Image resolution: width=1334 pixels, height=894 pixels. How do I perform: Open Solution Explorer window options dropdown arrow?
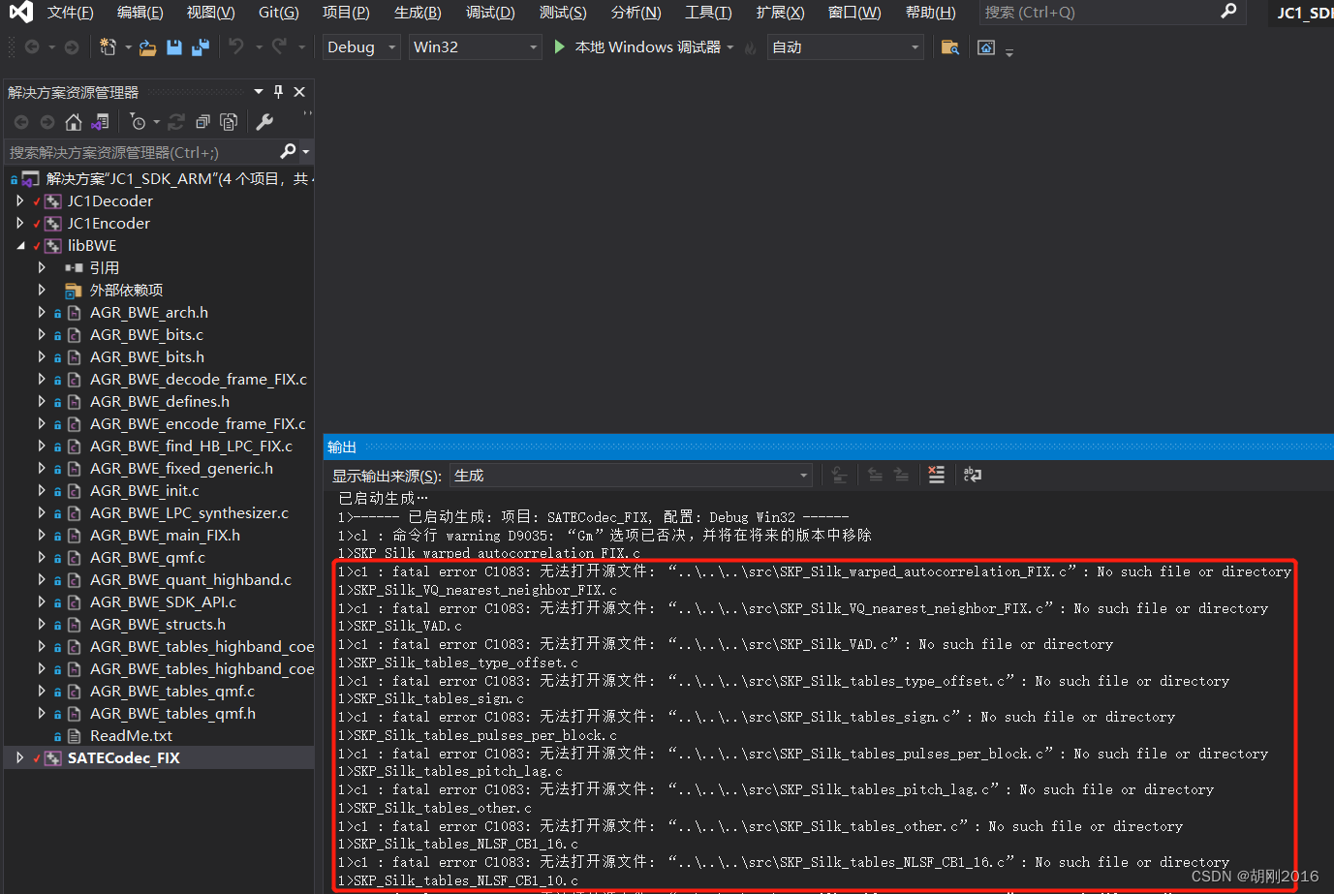pyautogui.click(x=259, y=92)
